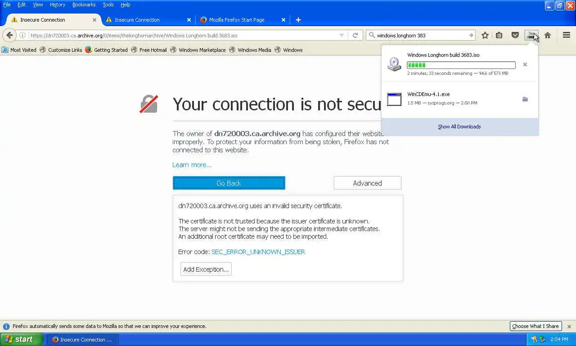Viewport: 576px width, 346px height.
Task: Open containing folder for WinCDEmu-4.1.exe
Action: (525, 99)
